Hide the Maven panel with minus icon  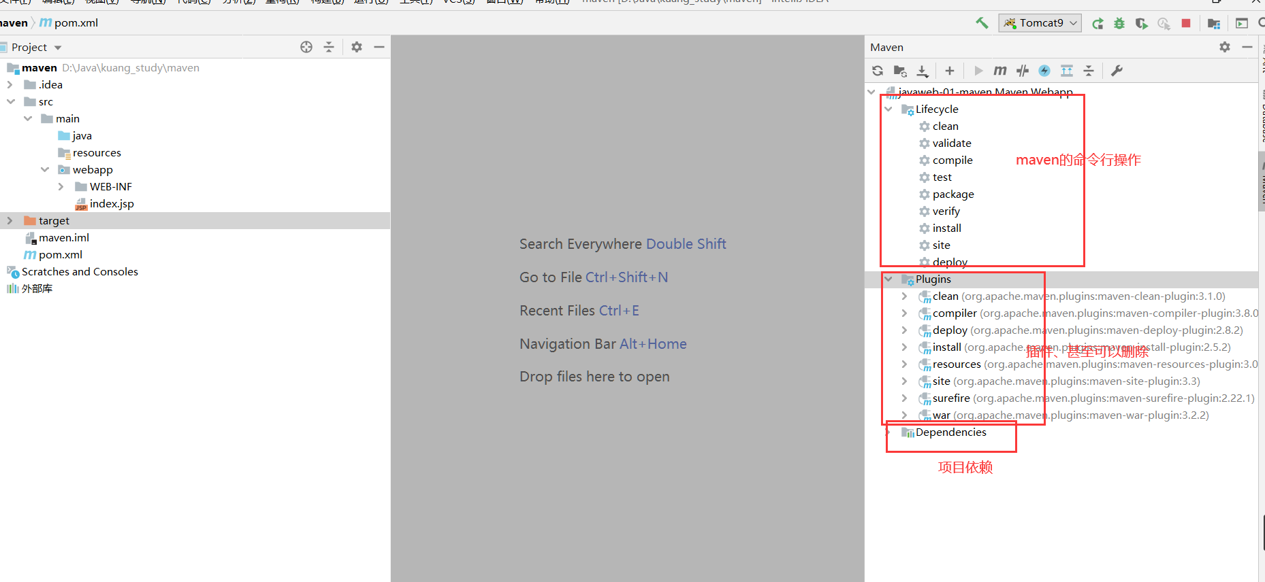tap(1247, 47)
